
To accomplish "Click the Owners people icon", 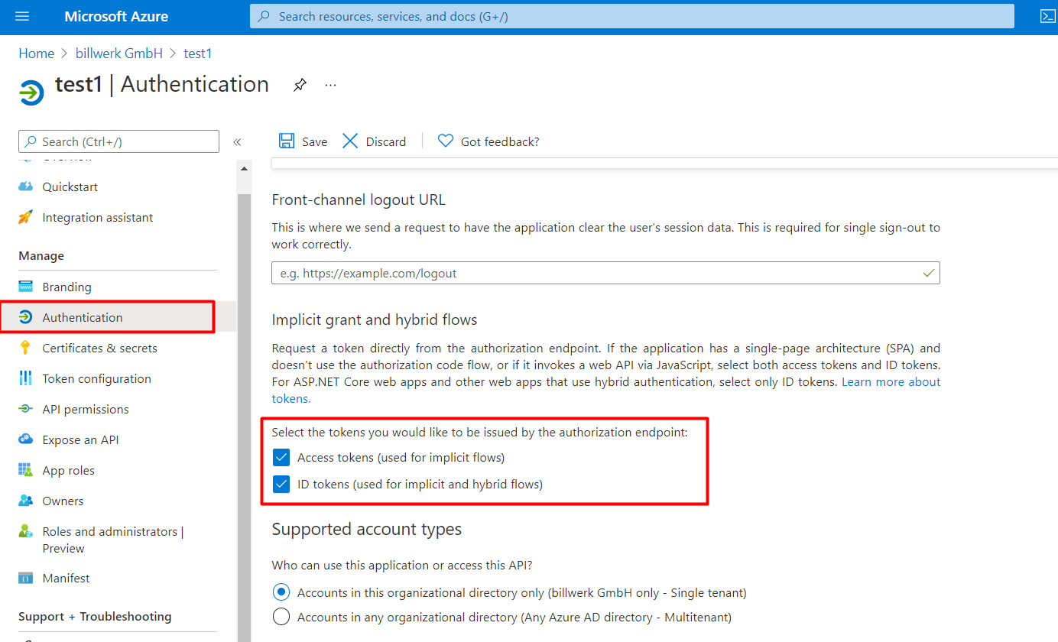I will (26, 501).
